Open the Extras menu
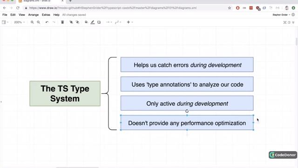This screenshot has width=298, height=168. [46, 14]
